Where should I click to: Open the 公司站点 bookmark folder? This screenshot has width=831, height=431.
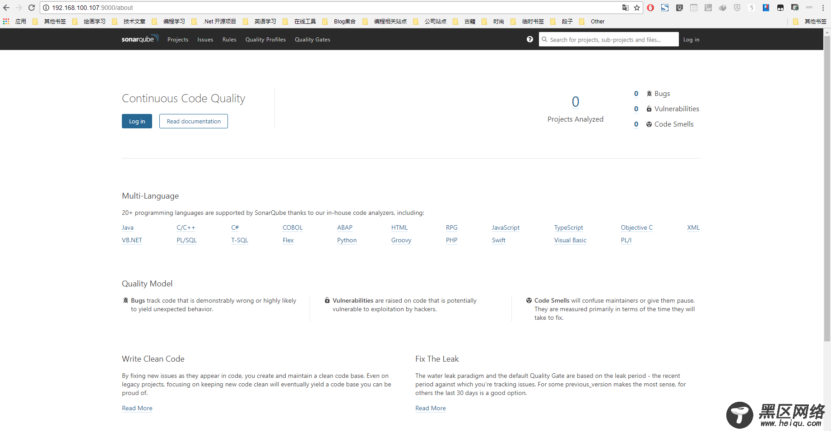tap(430, 21)
